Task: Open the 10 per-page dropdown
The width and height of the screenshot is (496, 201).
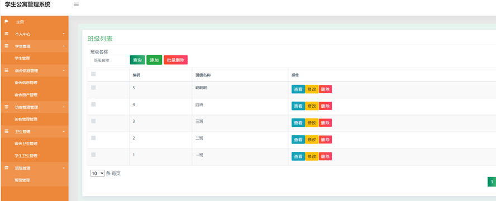Action: coord(97,173)
